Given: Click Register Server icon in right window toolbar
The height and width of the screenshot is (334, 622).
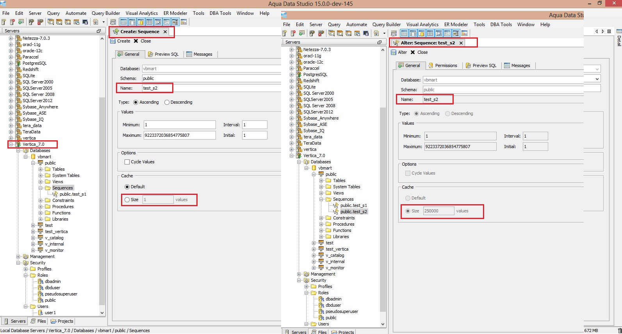Looking at the screenshot, I should [x=285, y=34].
